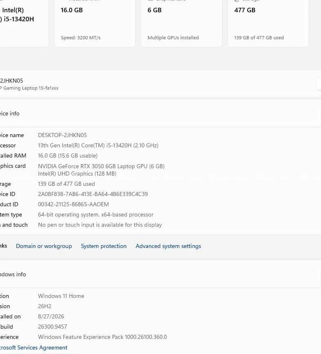Image resolution: width=321 pixels, height=354 pixels.
Task: Click the 6 GB graphics card heading
Action: [x=155, y=10]
